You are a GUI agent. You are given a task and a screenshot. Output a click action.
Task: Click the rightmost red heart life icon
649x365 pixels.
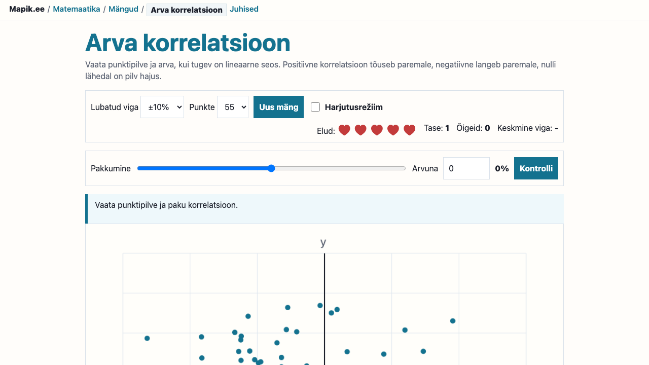click(x=409, y=130)
